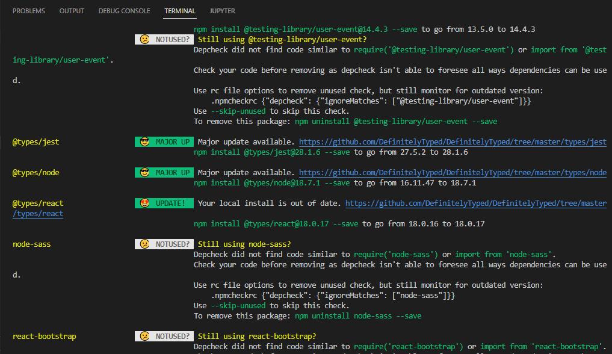Open the DefinitelyTyped types/jest GitHub link

pos(453,142)
